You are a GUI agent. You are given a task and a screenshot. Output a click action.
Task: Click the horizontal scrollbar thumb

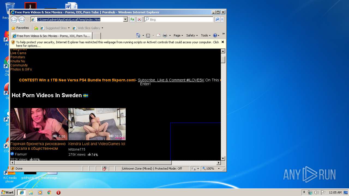[x=93, y=163]
